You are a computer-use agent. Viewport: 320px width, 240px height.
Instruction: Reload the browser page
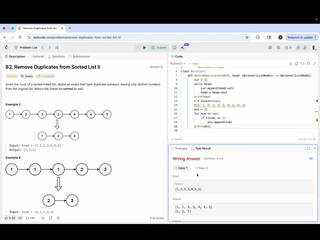click(20, 37)
